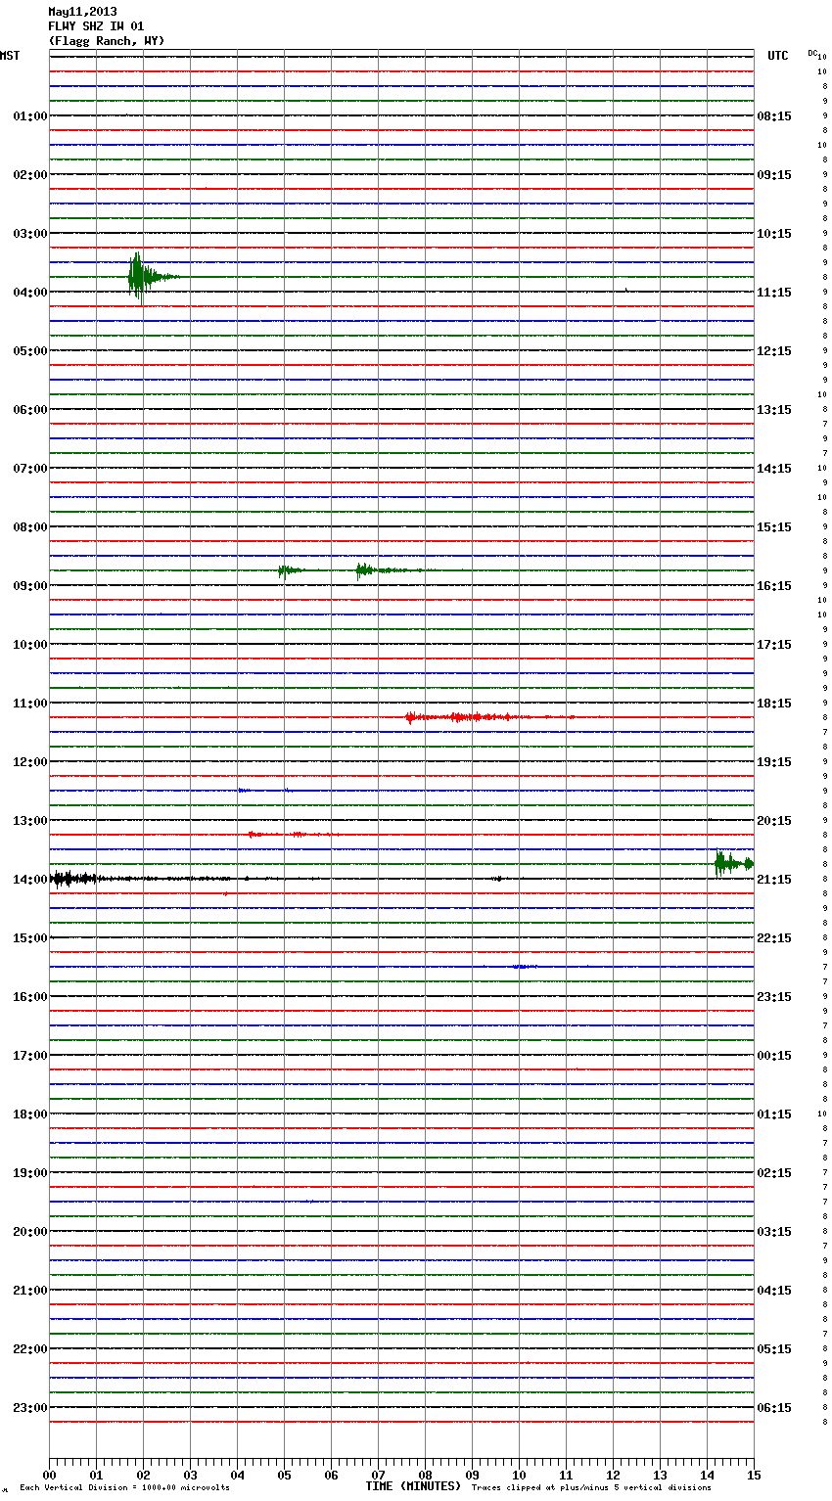Select the 11:00 MST hour label
This screenshot has height=1501, width=832.
[30, 704]
